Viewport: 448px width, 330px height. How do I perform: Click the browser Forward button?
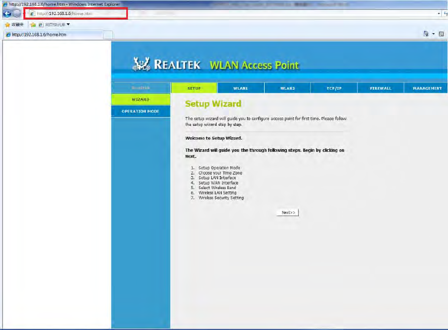[17, 13]
